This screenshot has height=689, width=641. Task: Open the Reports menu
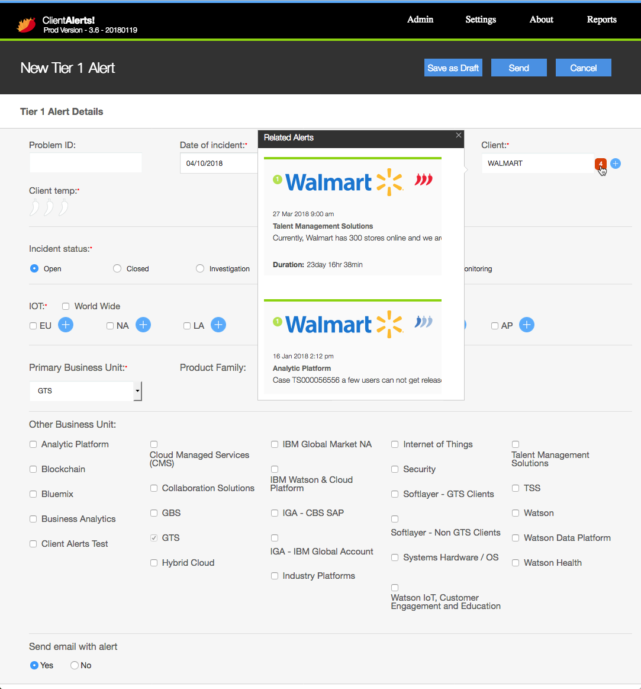point(601,20)
